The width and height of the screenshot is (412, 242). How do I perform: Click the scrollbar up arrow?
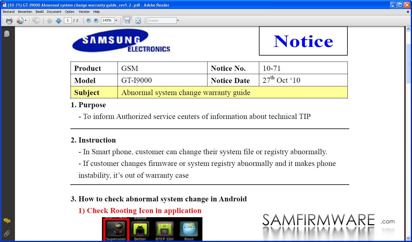[408, 29]
